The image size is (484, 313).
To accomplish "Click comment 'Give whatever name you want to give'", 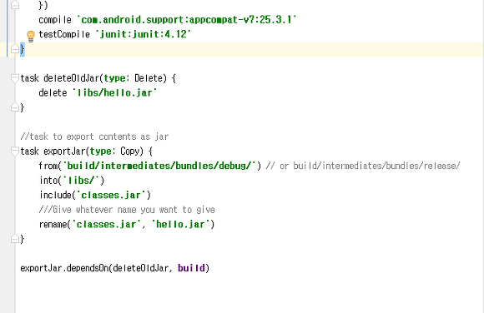I will click(127, 210).
